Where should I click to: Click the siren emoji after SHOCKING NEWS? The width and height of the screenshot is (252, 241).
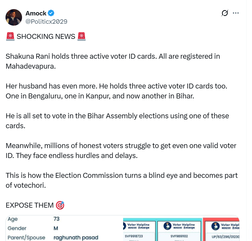click(x=82, y=36)
